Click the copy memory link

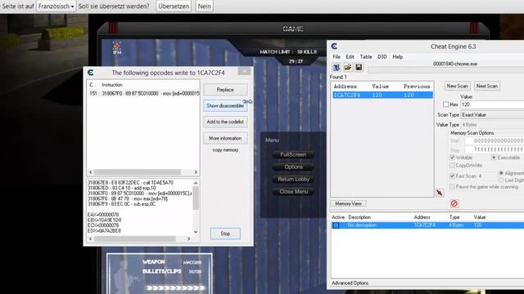225,150
